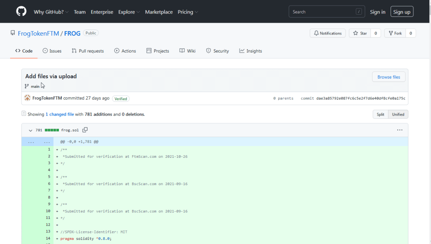The height and width of the screenshot is (244, 431).
Task: Click the Security shield icon
Action: [x=208, y=50]
